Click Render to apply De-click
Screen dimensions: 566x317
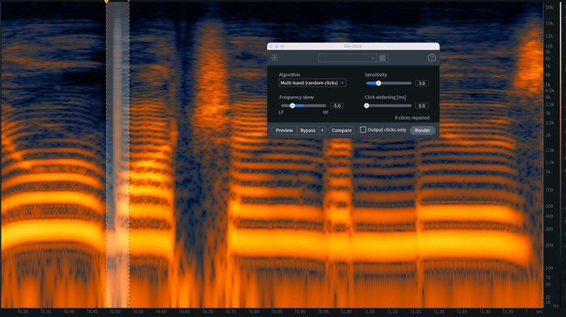pyautogui.click(x=422, y=130)
